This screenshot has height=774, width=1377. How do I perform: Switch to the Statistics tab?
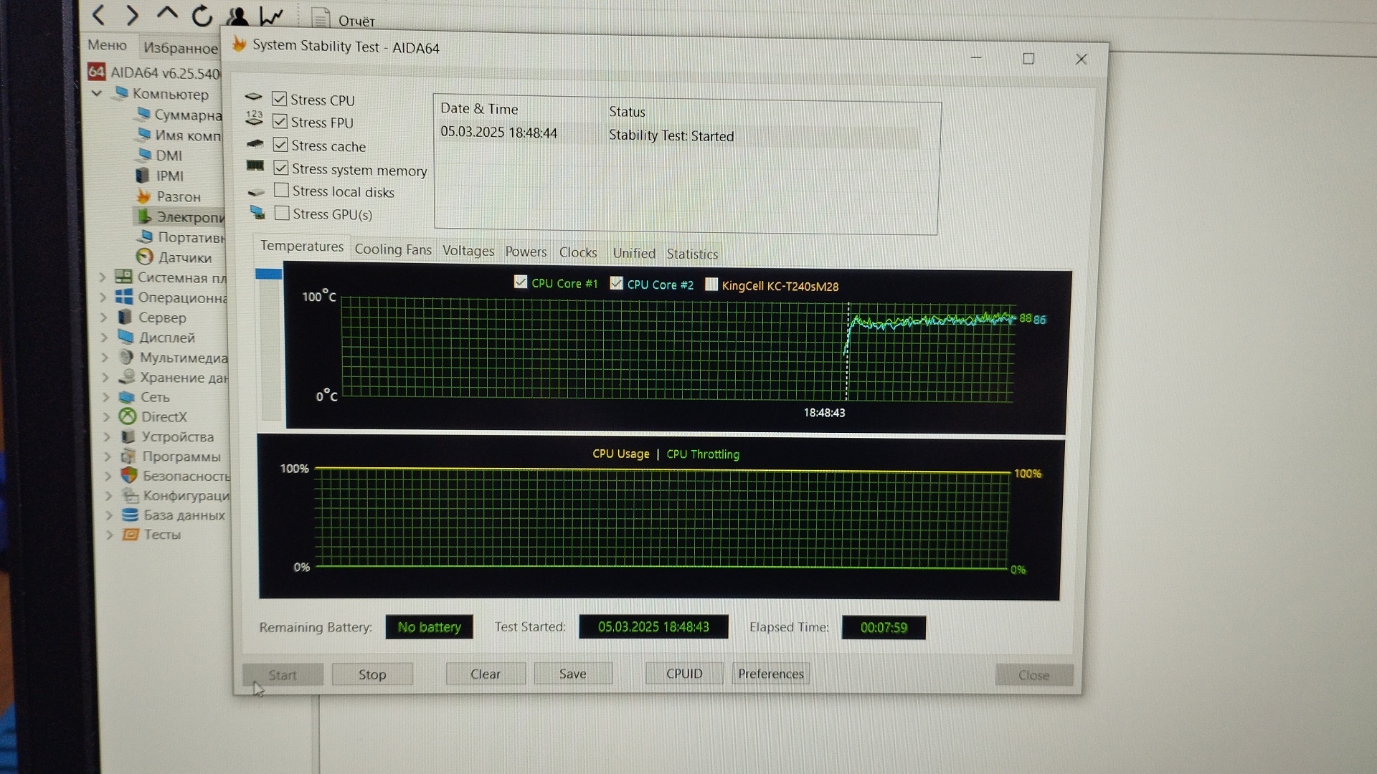[692, 254]
